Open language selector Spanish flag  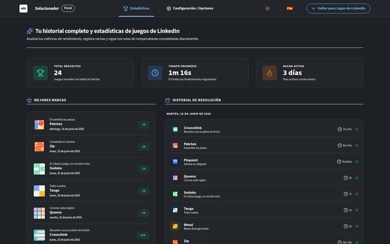tap(289, 8)
